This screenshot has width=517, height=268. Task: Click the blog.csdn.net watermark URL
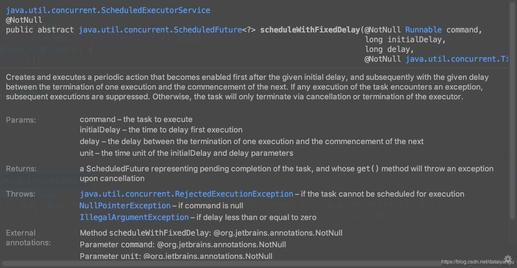coord(477,262)
